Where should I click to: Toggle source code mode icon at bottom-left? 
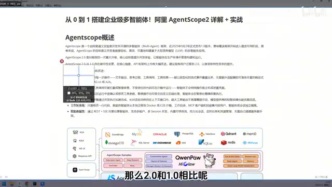pos(6,177)
